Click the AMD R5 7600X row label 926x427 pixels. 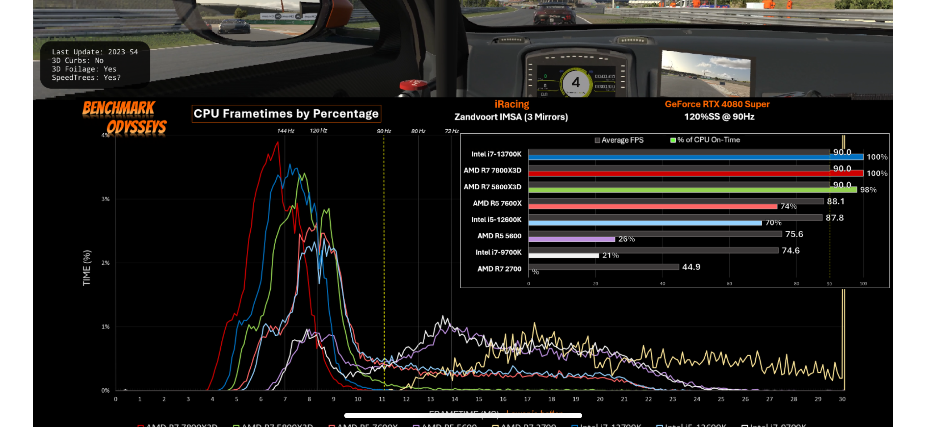[x=497, y=204]
